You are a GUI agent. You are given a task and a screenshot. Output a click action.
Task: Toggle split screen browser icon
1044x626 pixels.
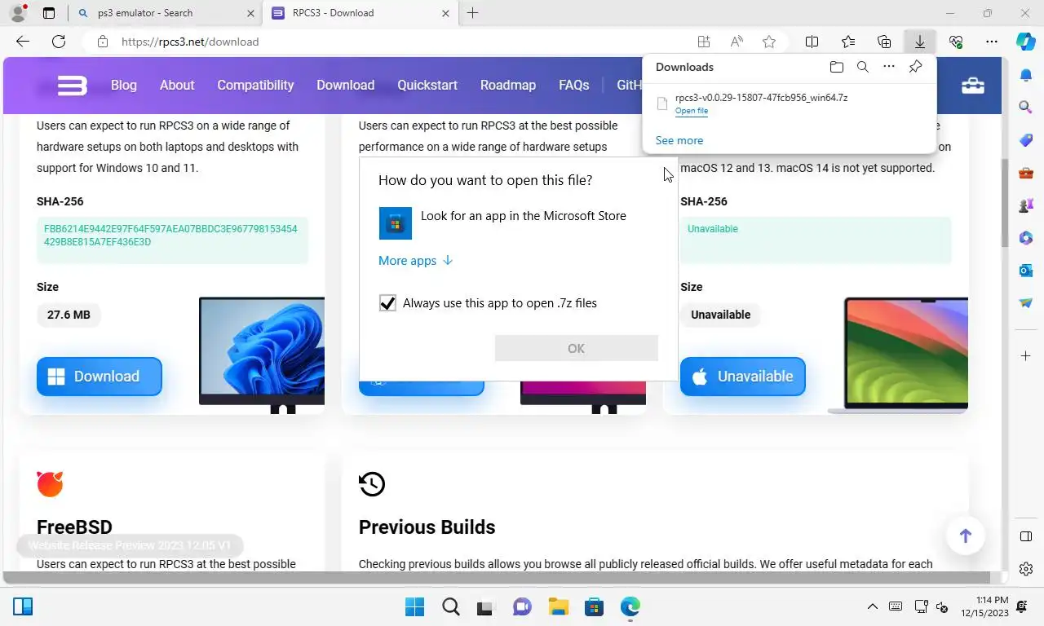click(812, 42)
